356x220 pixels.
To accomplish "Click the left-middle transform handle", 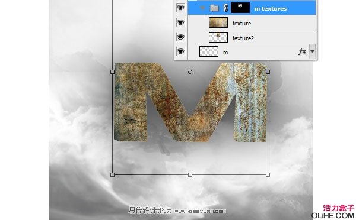I will point(112,72).
